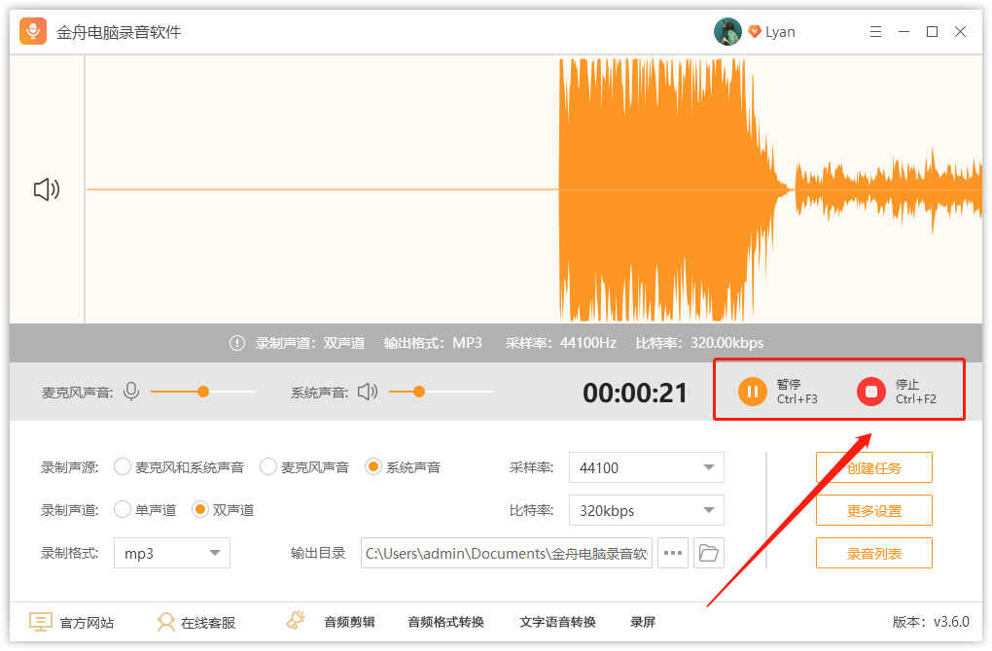The image size is (992, 651).
Task: Open 音频格式转换 format conversion tool
Action: point(445,622)
